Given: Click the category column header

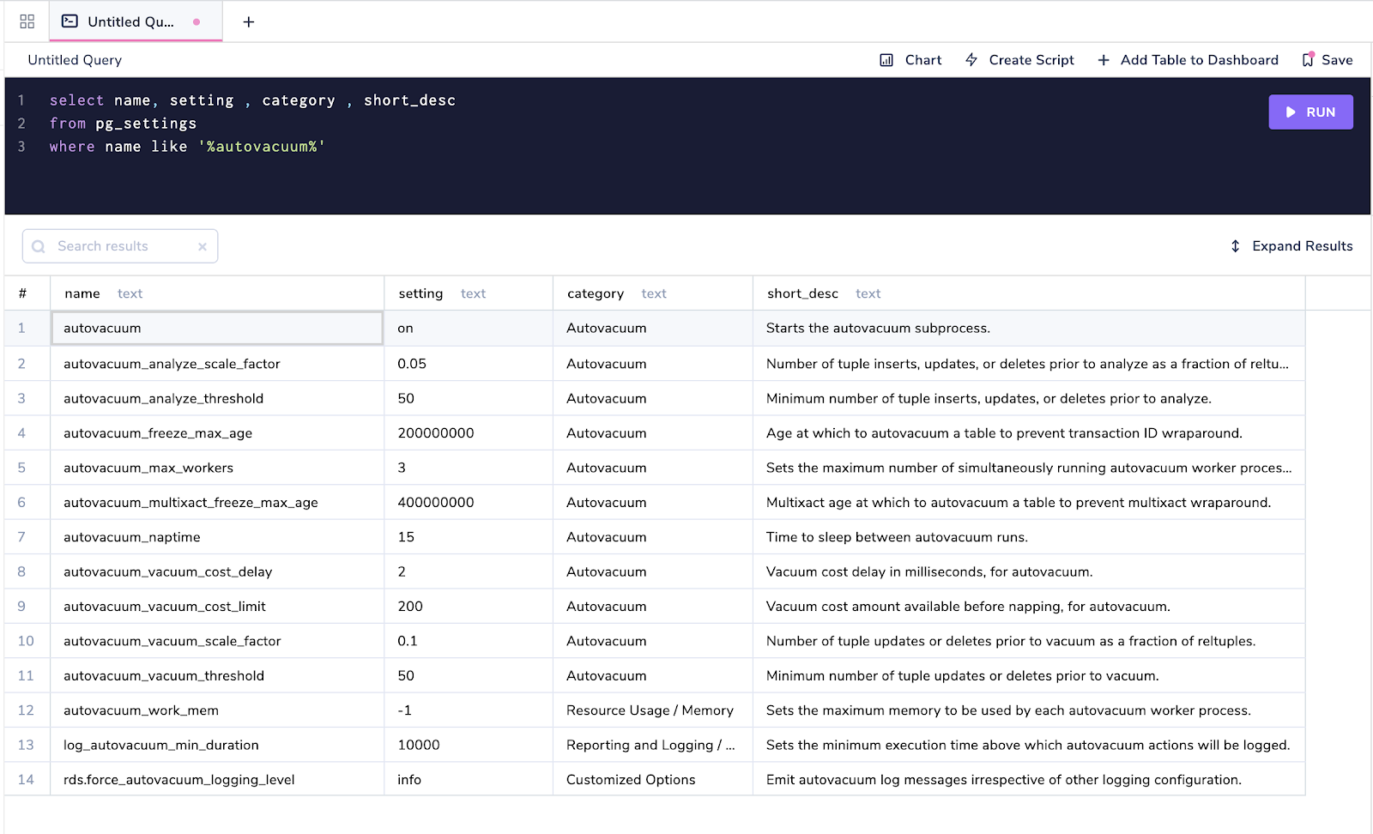Looking at the screenshot, I should (x=595, y=293).
